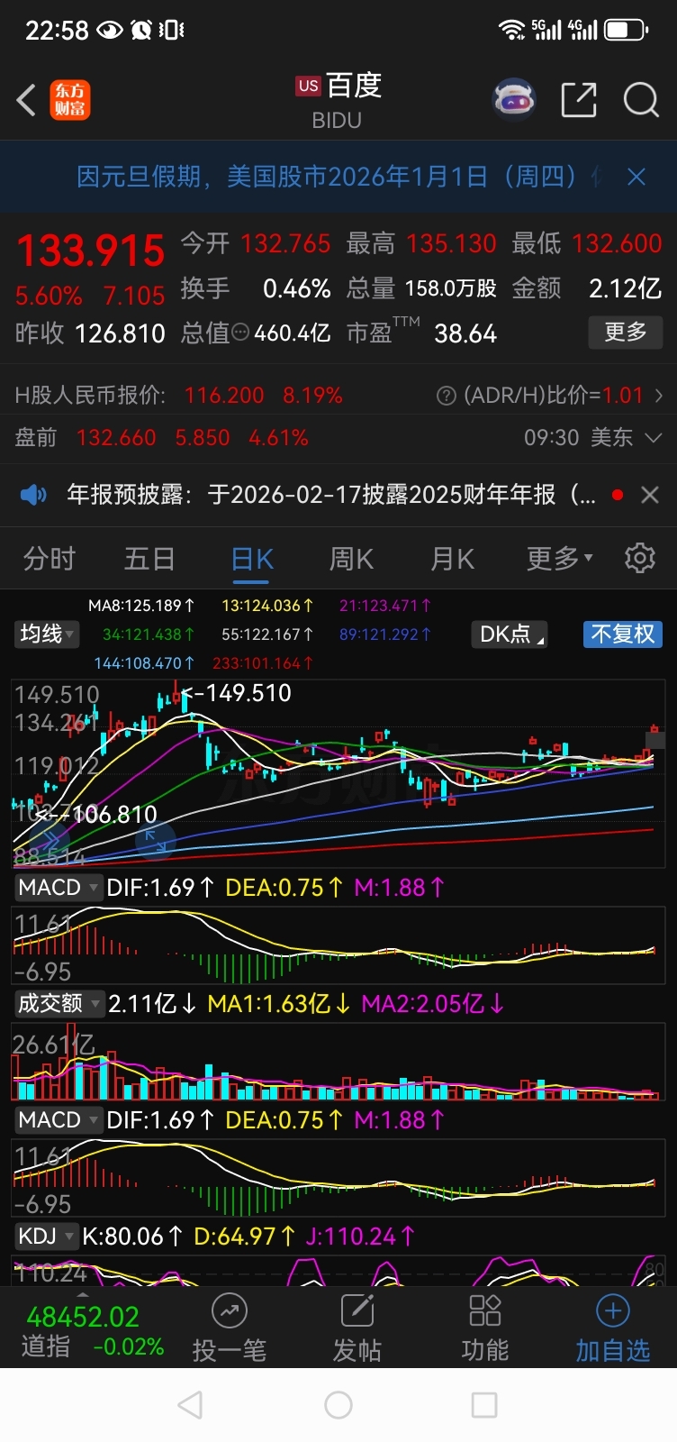Image resolution: width=677 pixels, height=1442 pixels.
Task: Switch to the 五日 tab
Action: pos(149,559)
